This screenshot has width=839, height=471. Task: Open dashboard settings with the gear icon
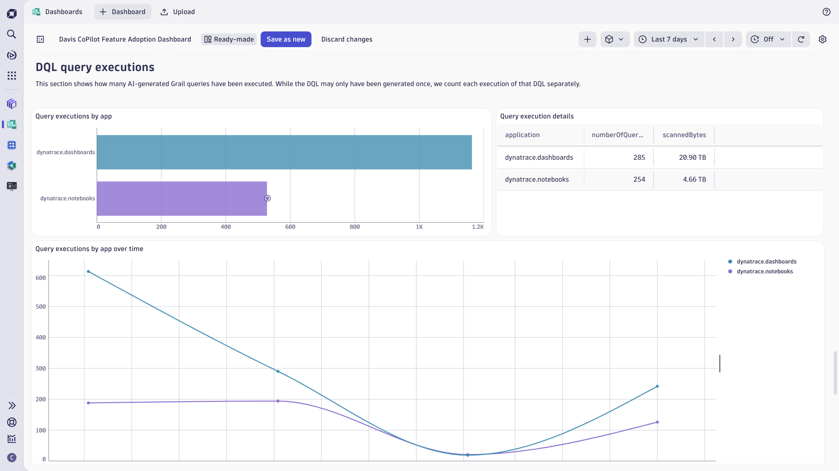[x=823, y=39]
